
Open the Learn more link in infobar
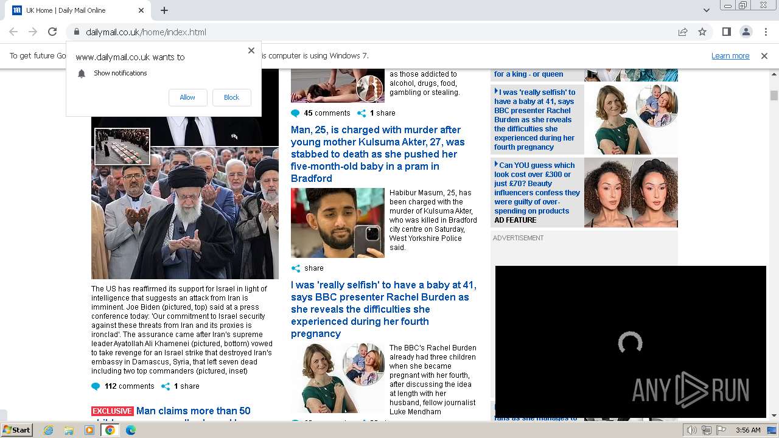tap(730, 56)
